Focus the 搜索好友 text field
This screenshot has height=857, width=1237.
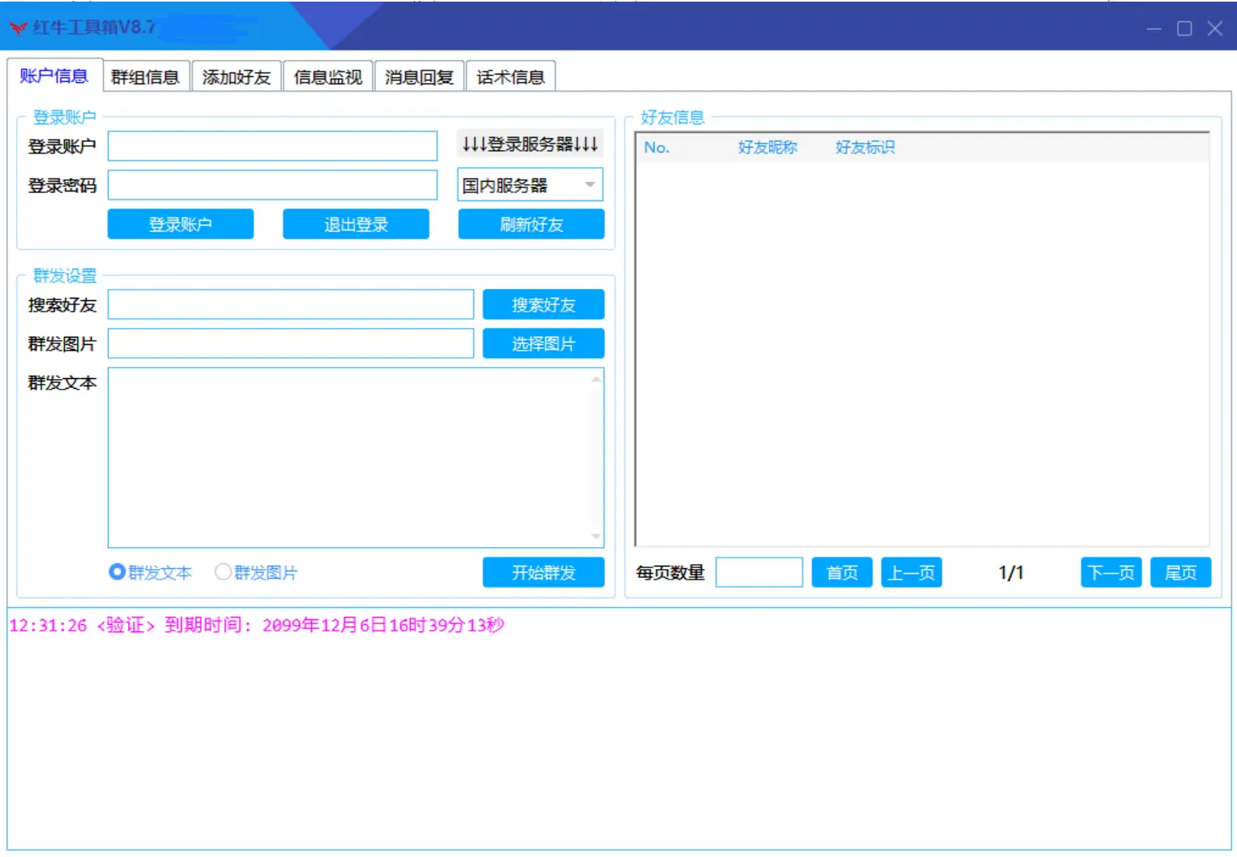point(291,304)
